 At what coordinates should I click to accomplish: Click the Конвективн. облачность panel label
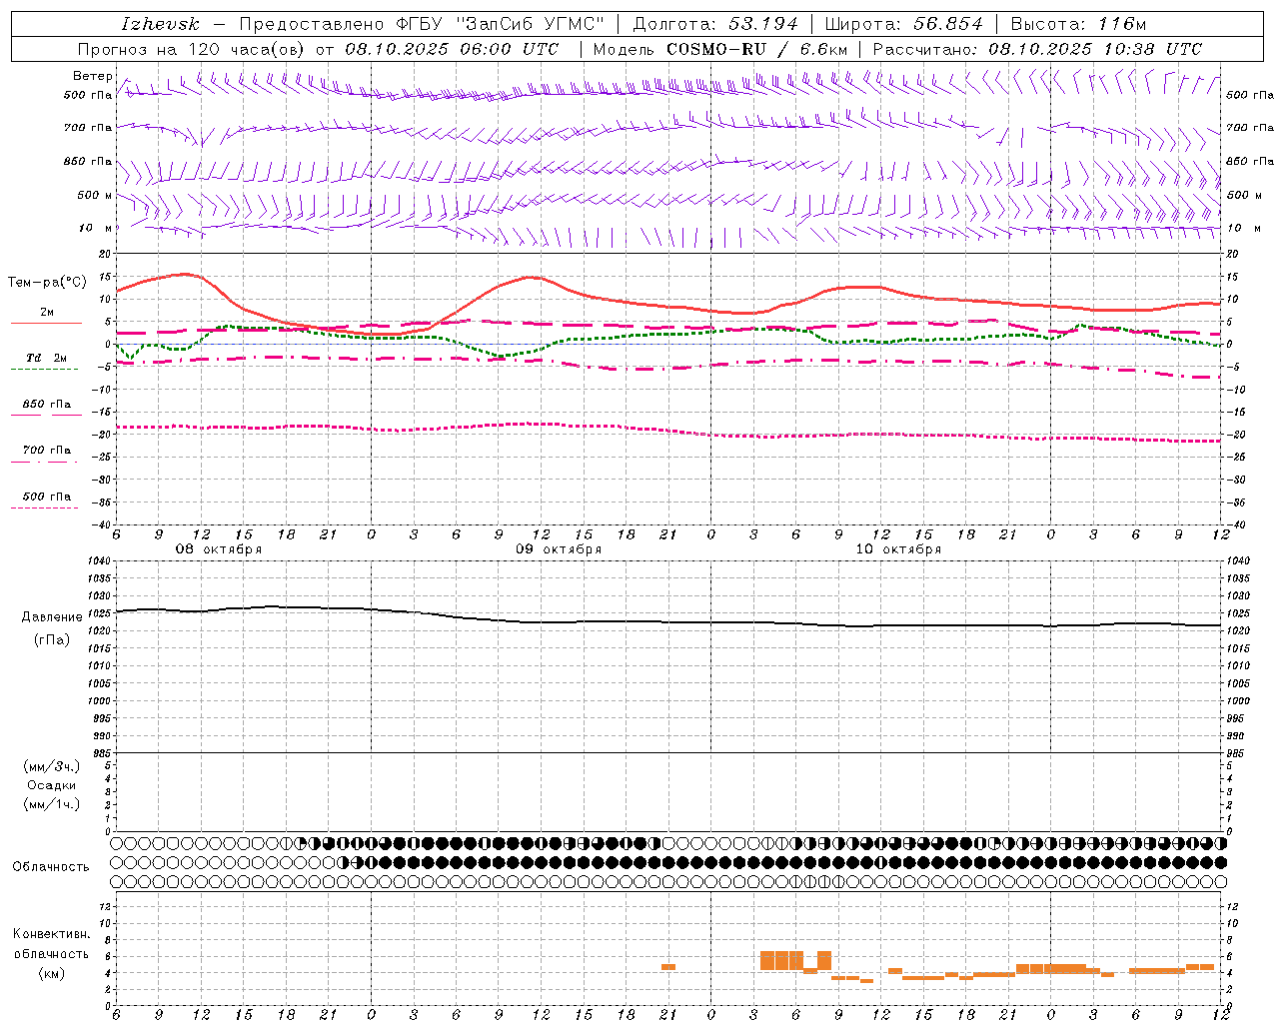coord(51,953)
